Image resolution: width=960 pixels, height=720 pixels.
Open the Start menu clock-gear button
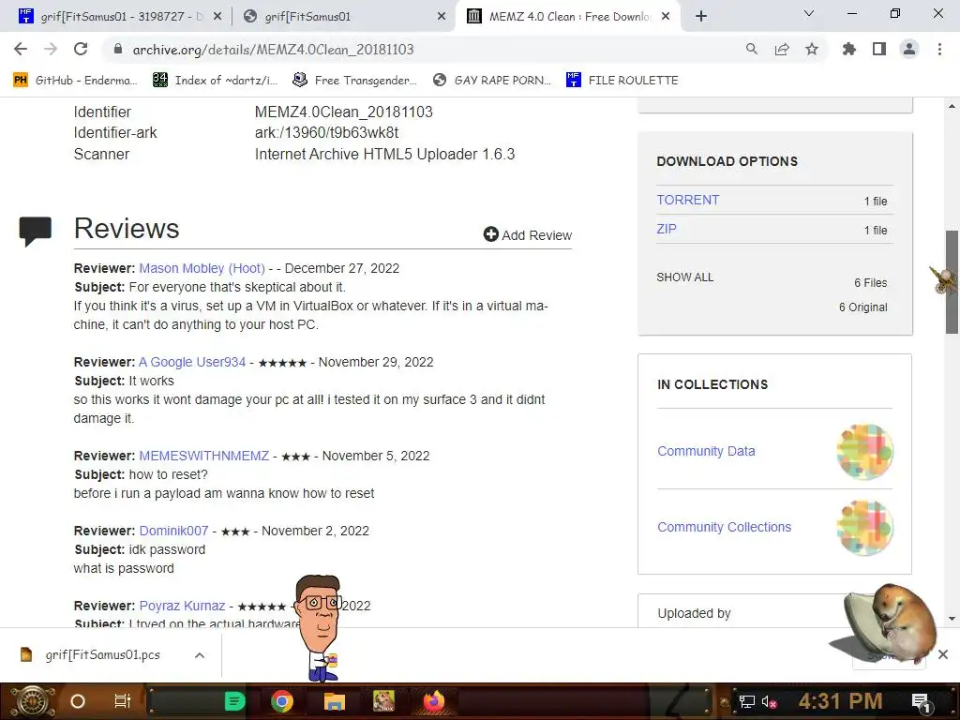(x=33, y=701)
